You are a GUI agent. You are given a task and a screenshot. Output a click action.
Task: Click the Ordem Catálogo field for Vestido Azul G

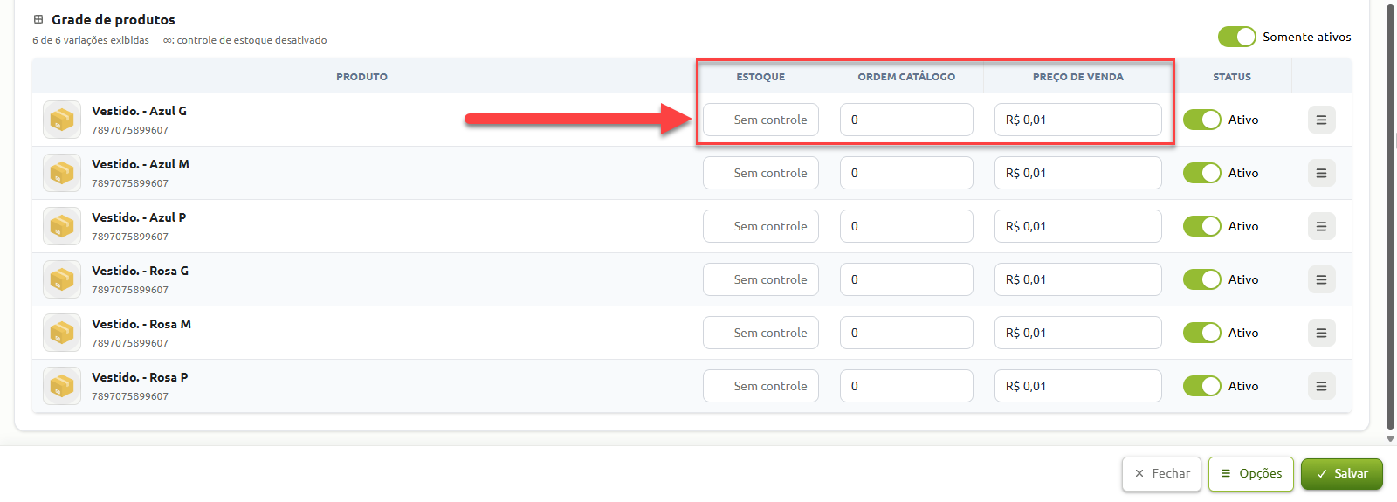[906, 120]
